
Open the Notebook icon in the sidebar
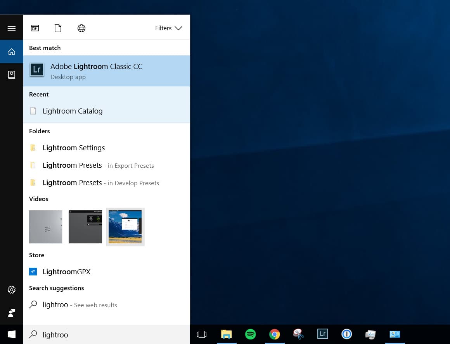click(12, 75)
